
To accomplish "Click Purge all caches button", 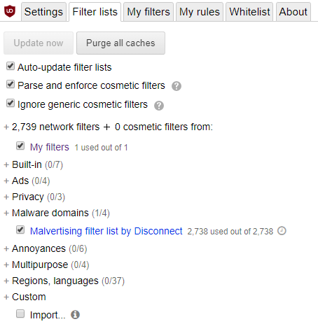I will [120, 43].
